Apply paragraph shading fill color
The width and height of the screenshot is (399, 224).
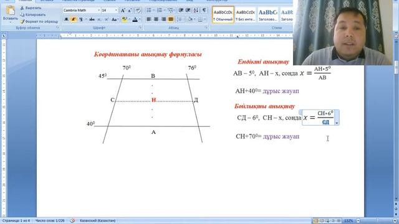tap(190, 19)
